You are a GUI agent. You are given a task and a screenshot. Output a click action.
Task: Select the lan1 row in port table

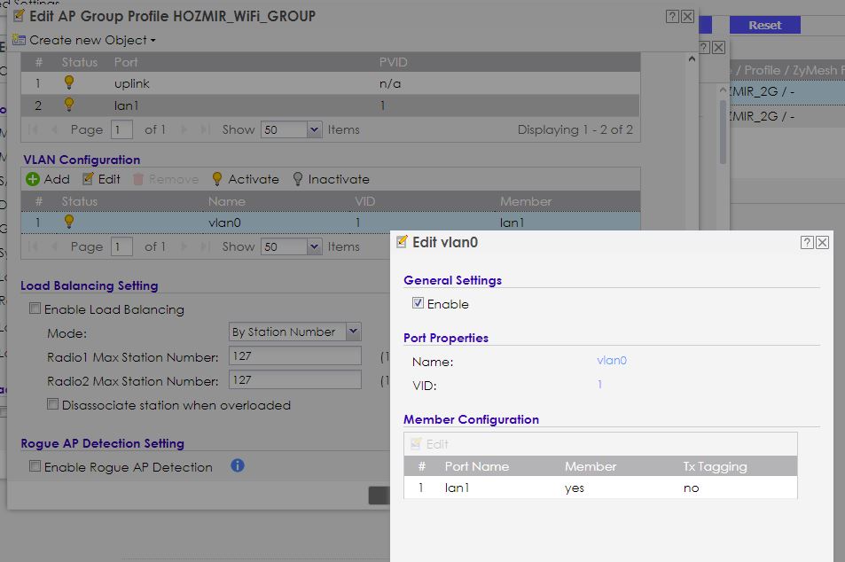(x=331, y=105)
